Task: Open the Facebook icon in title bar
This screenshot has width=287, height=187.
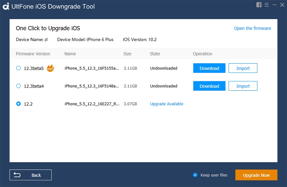Action: (x=259, y=5)
